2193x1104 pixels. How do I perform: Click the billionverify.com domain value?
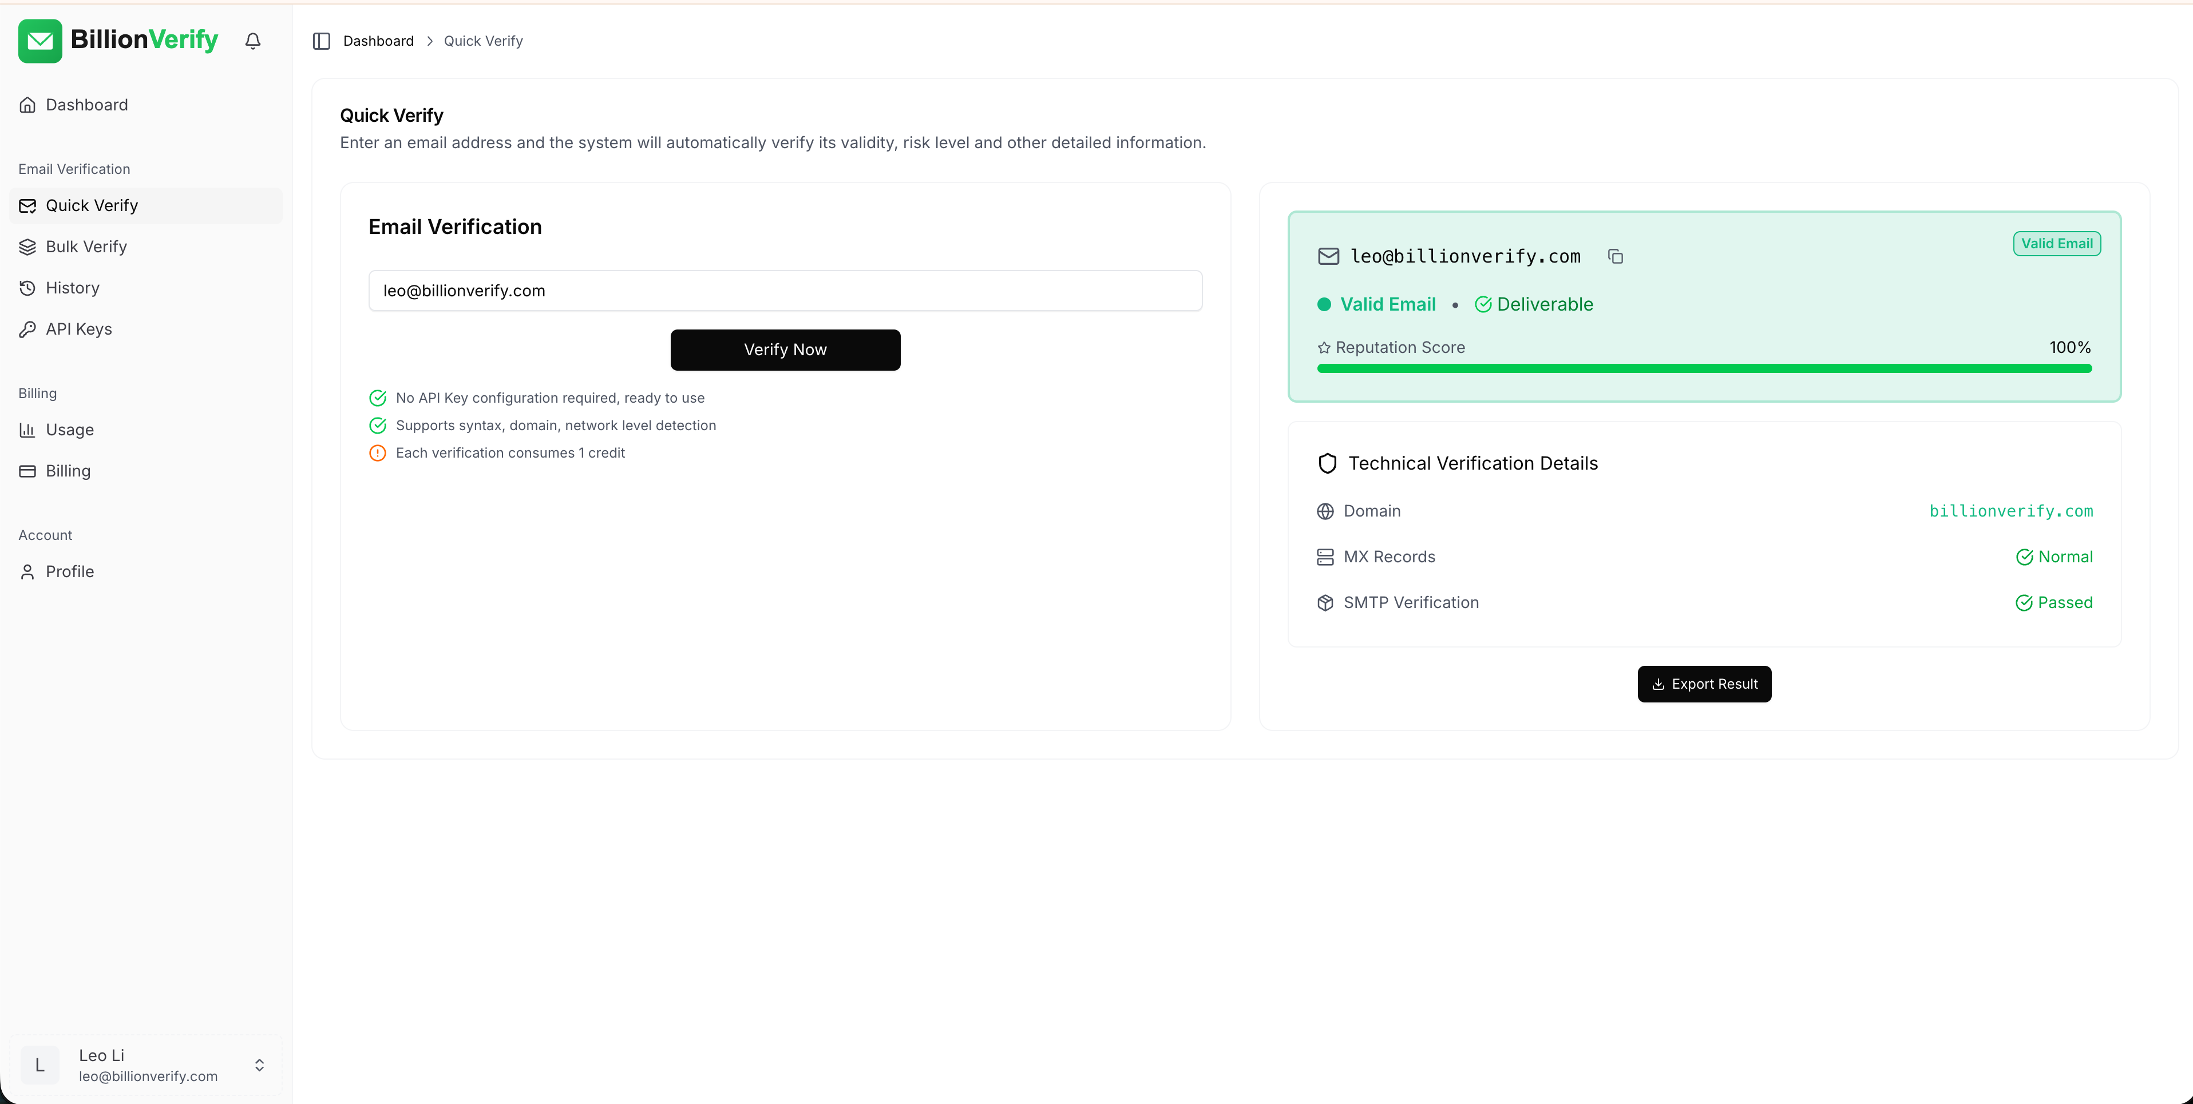pos(2010,511)
